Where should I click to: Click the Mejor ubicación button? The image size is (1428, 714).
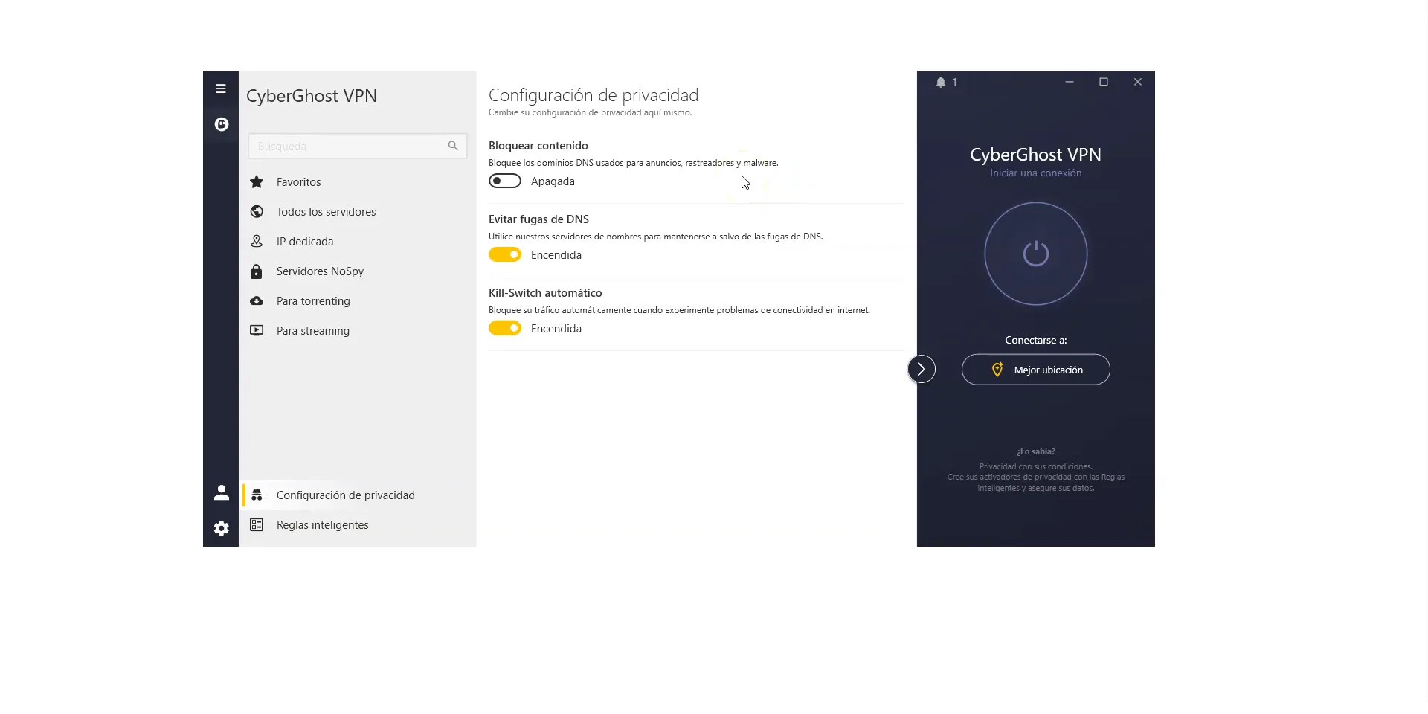[x=1036, y=370]
